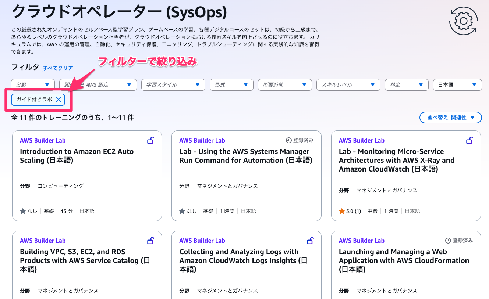
Task: Click the クラウドオペレーター (SysOps) heading
Action: click(x=119, y=12)
